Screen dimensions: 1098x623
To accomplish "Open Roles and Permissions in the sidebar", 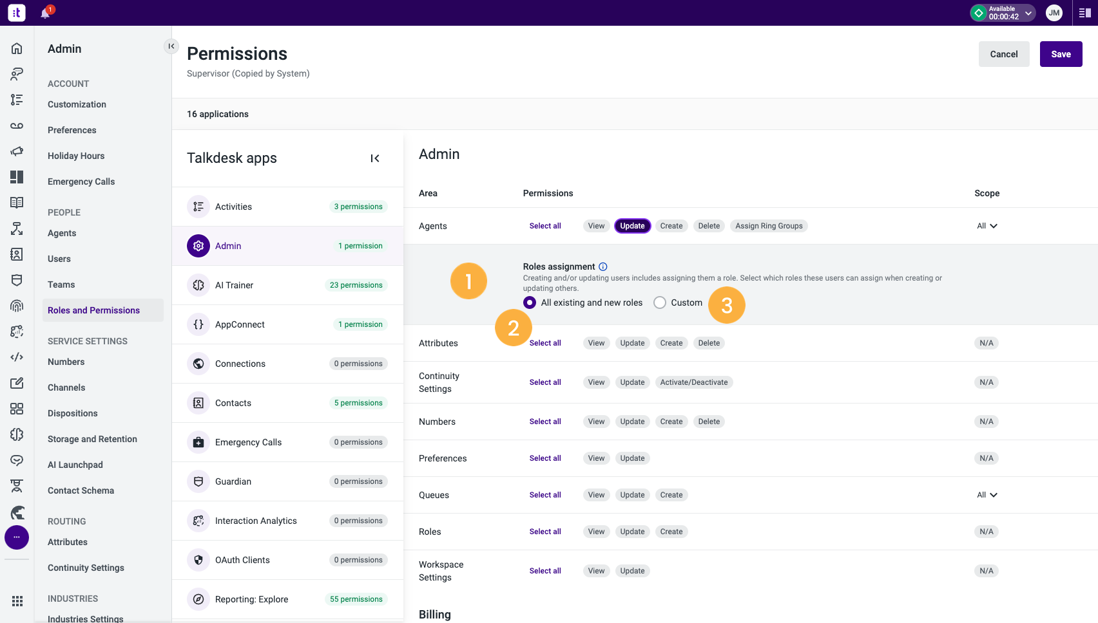I will pos(93,310).
